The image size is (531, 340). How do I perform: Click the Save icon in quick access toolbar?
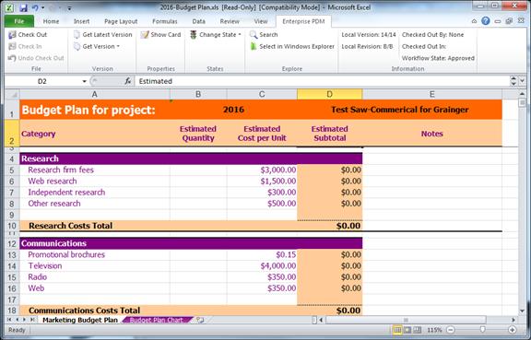pos(23,7)
